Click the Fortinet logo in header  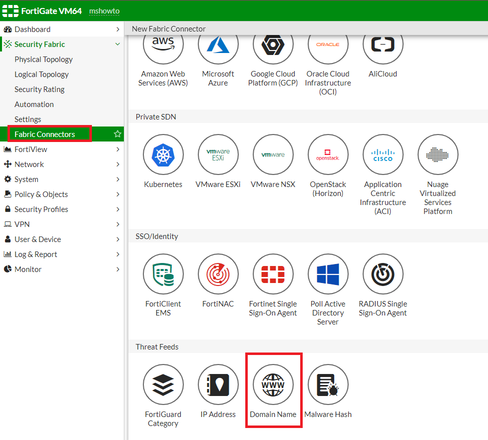click(10, 11)
